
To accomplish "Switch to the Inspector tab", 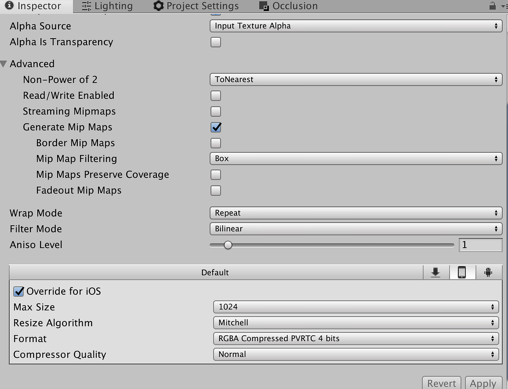I will click(x=35, y=6).
